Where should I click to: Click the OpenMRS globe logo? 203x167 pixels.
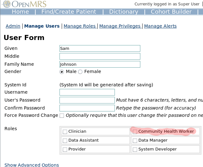[7, 4]
